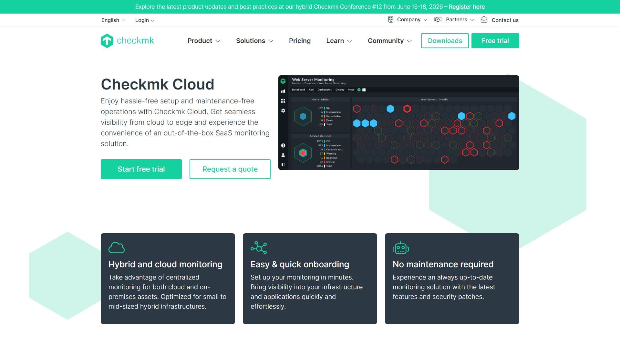Click the cloud icon in Hybrid monitoring card
This screenshot has width=620, height=349.
tap(117, 248)
